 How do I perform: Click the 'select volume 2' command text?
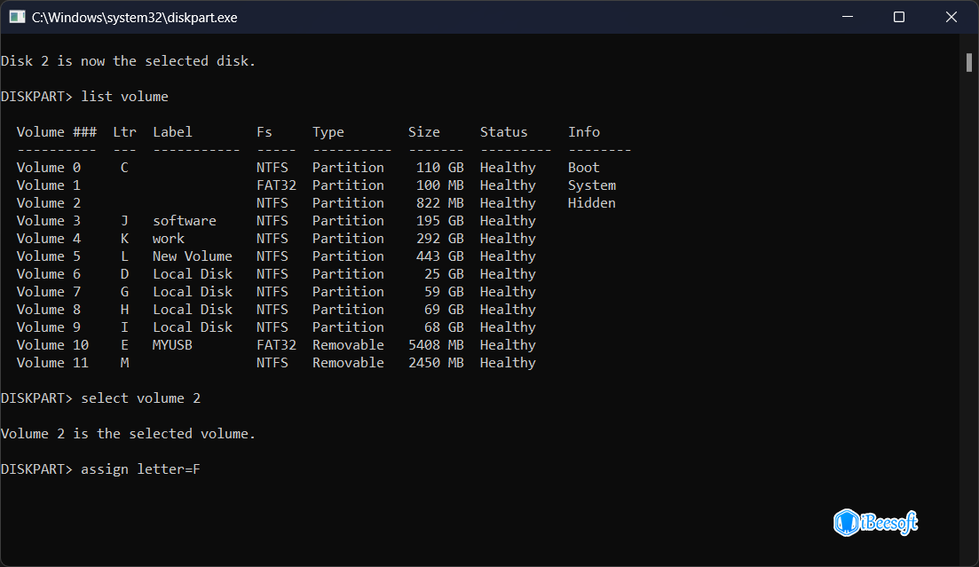[x=140, y=398]
